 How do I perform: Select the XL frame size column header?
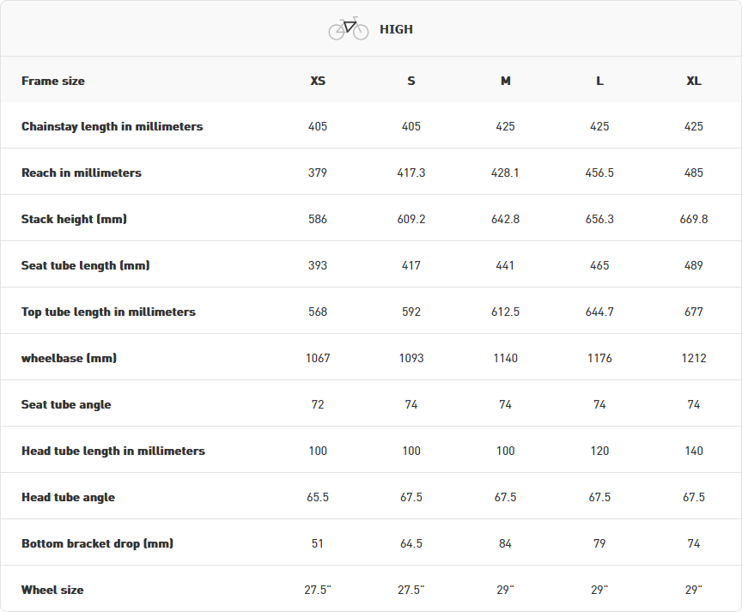coord(694,81)
